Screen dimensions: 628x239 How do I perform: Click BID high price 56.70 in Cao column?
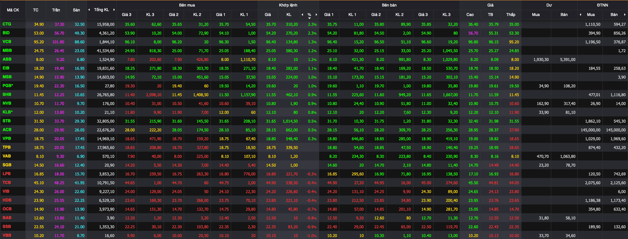coord(473,33)
